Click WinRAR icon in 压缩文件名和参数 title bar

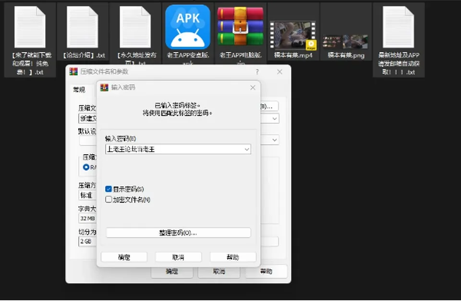click(73, 72)
